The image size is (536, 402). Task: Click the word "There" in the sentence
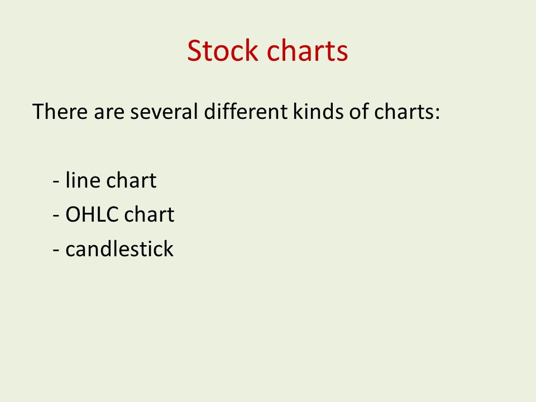click(x=60, y=111)
